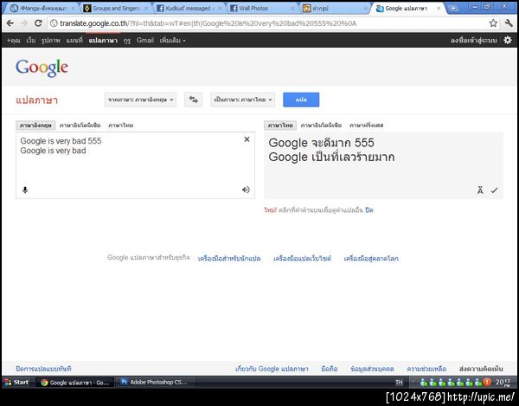Open Chrome wrench menu
This screenshot has width=519, height=406.
point(509,23)
